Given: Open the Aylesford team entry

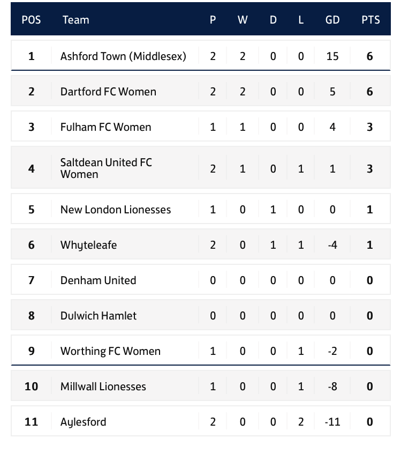Looking at the screenshot, I should click(83, 422).
